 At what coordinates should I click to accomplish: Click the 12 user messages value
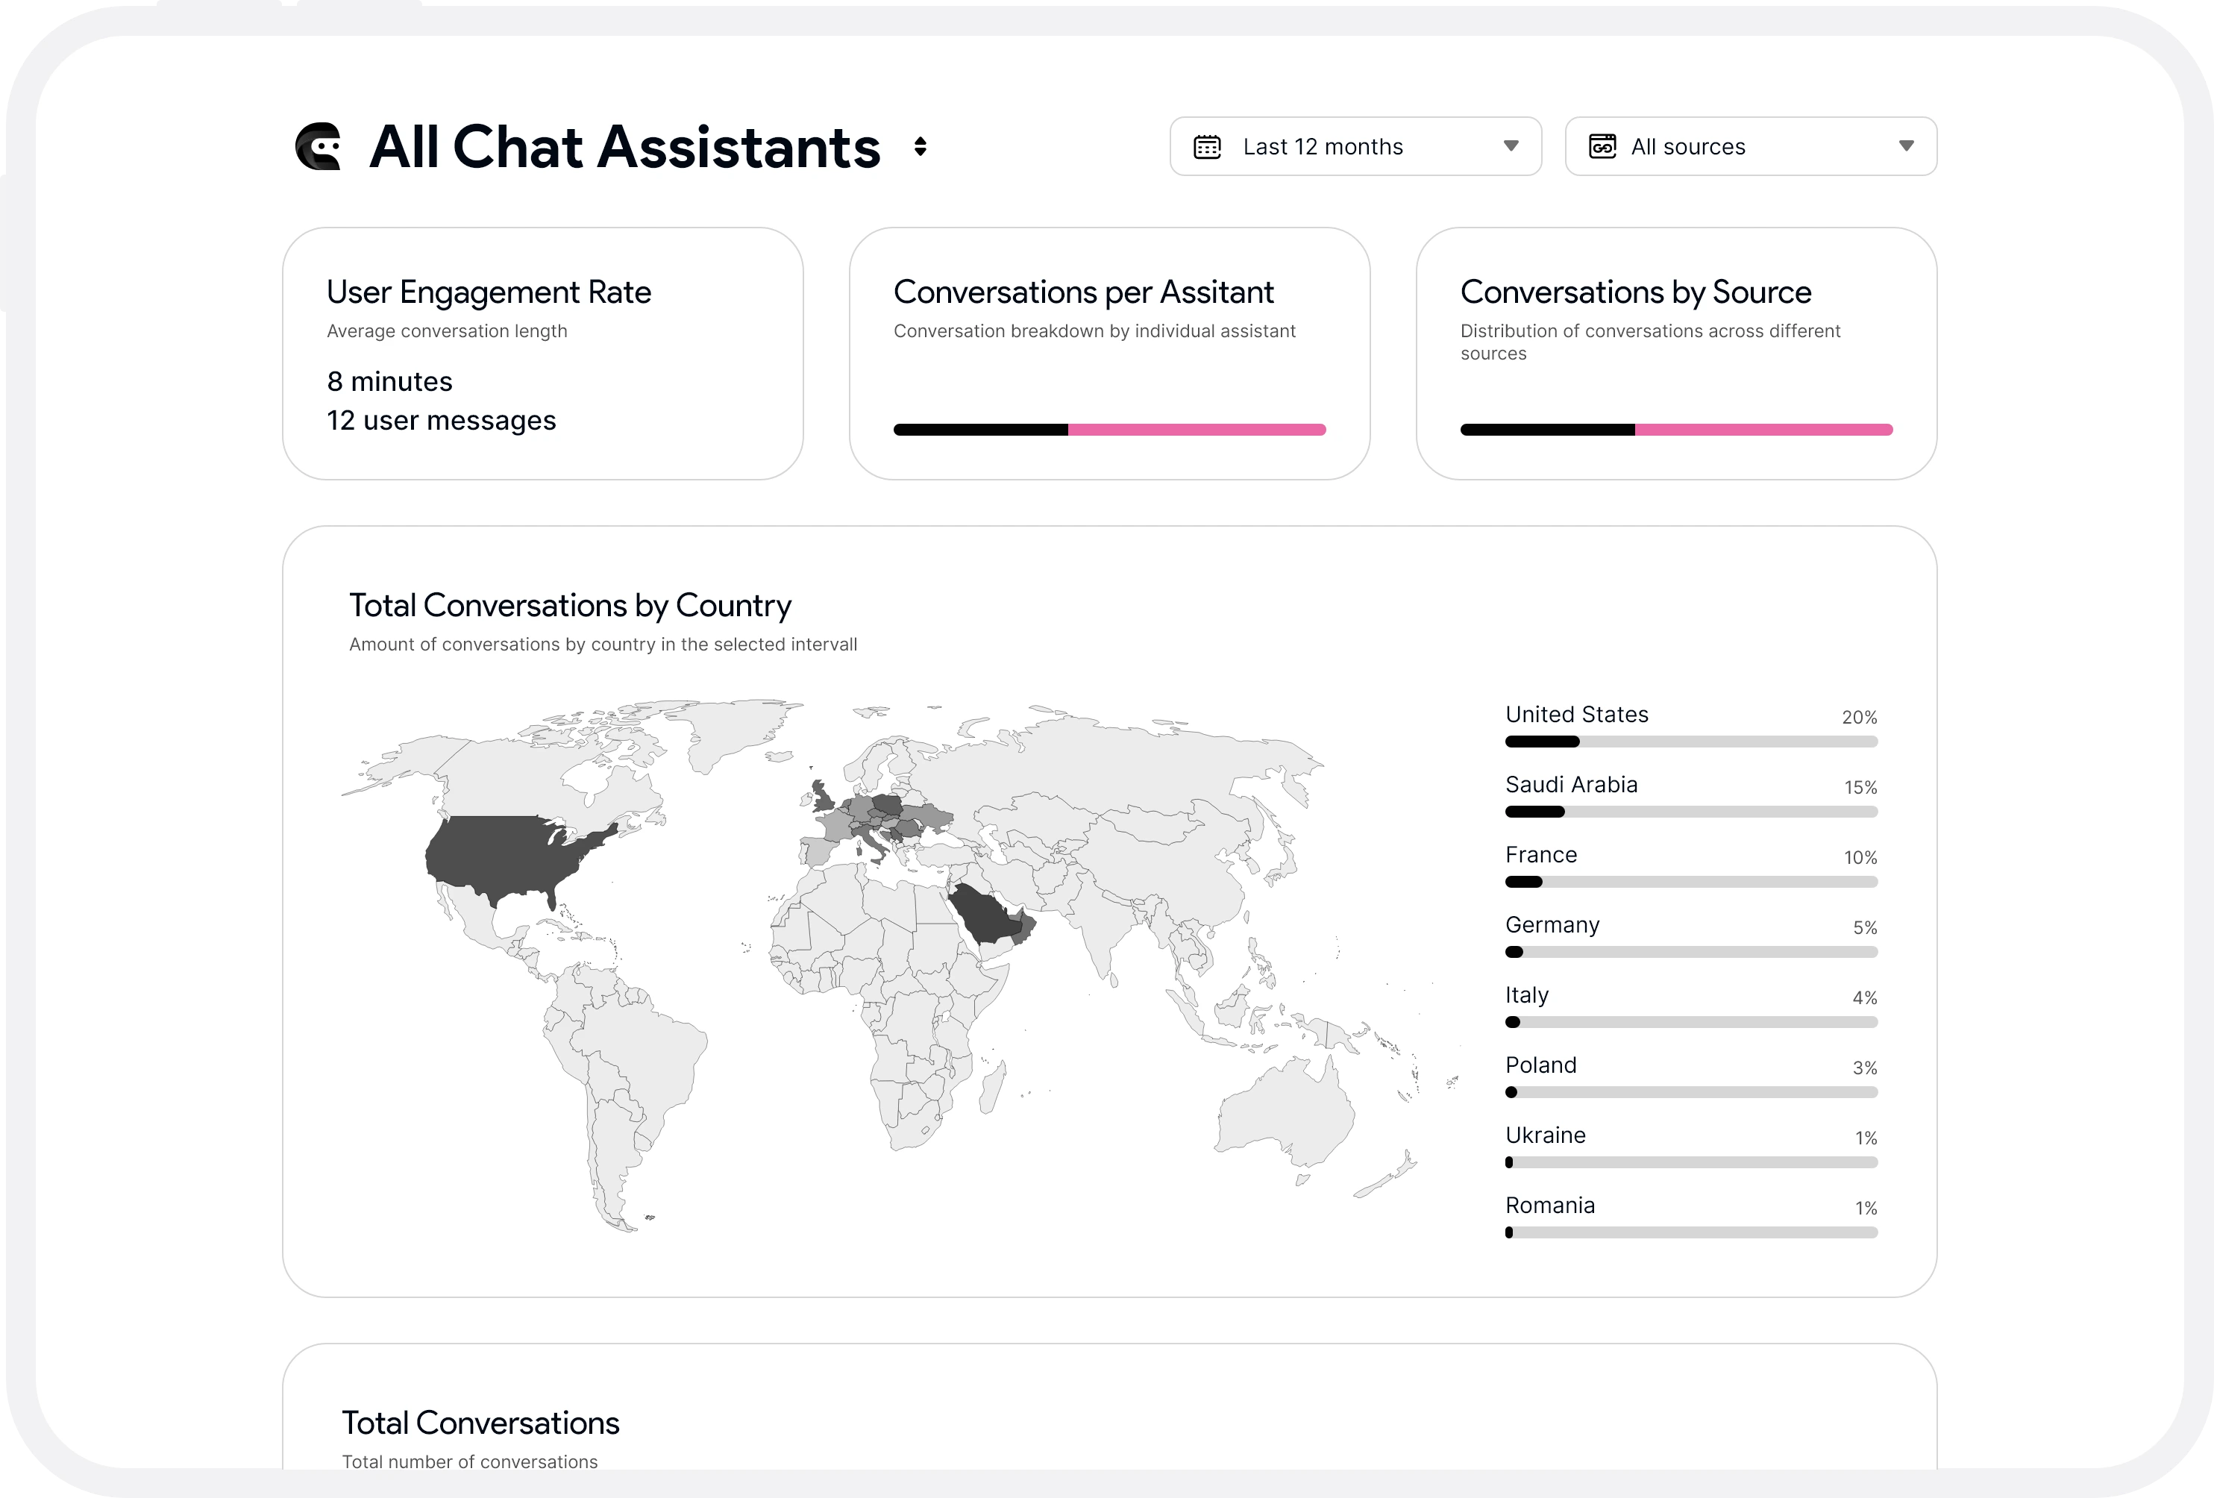pyautogui.click(x=441, y=420)
